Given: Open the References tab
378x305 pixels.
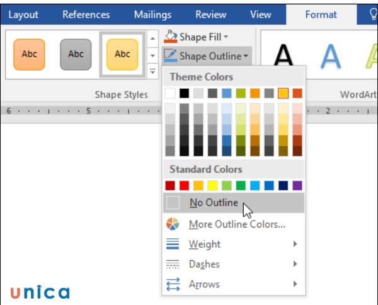Looking at the screenshot, I should (86, 14).
